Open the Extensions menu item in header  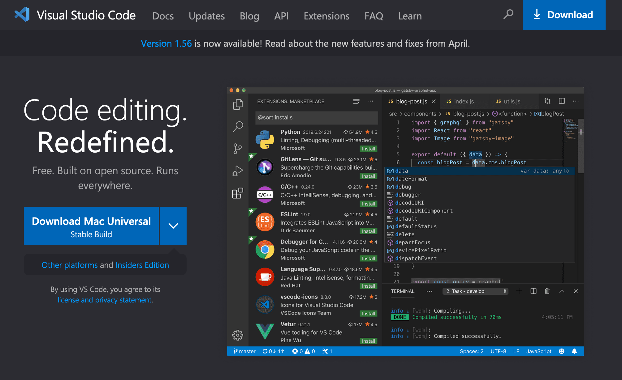pos(326,16)
